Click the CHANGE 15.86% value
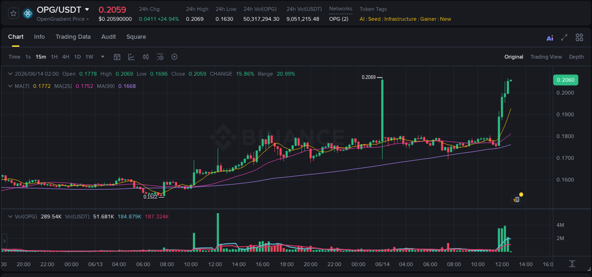This screenshot has height=277, width=592. click(245, 74)
